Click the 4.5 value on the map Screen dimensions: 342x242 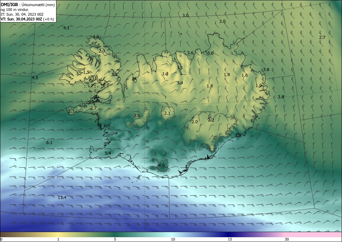(x=35, y=78)
